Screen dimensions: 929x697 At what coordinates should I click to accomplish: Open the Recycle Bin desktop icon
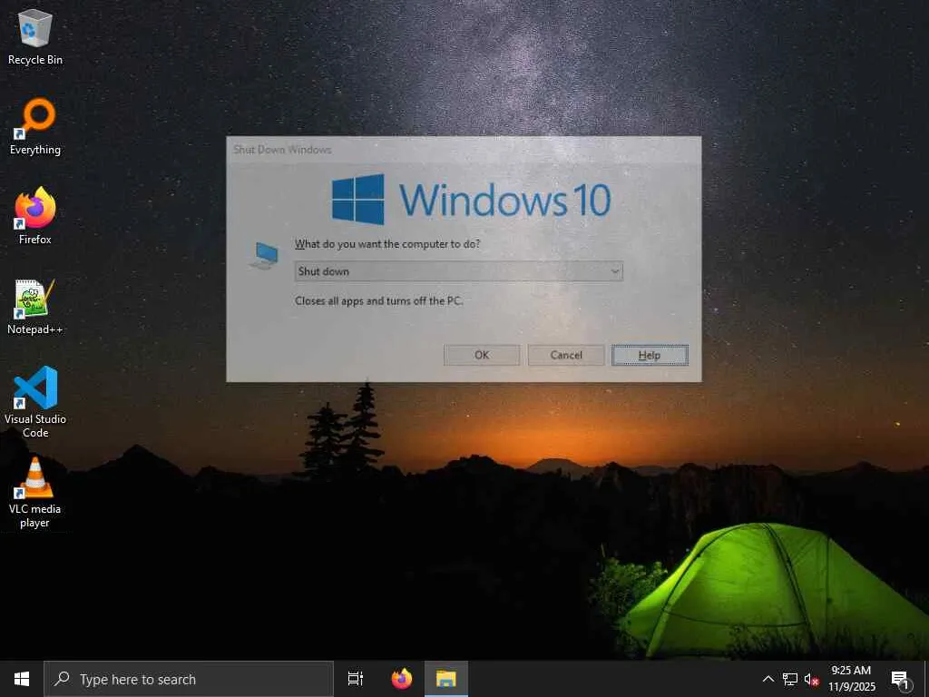coord(35,36)
